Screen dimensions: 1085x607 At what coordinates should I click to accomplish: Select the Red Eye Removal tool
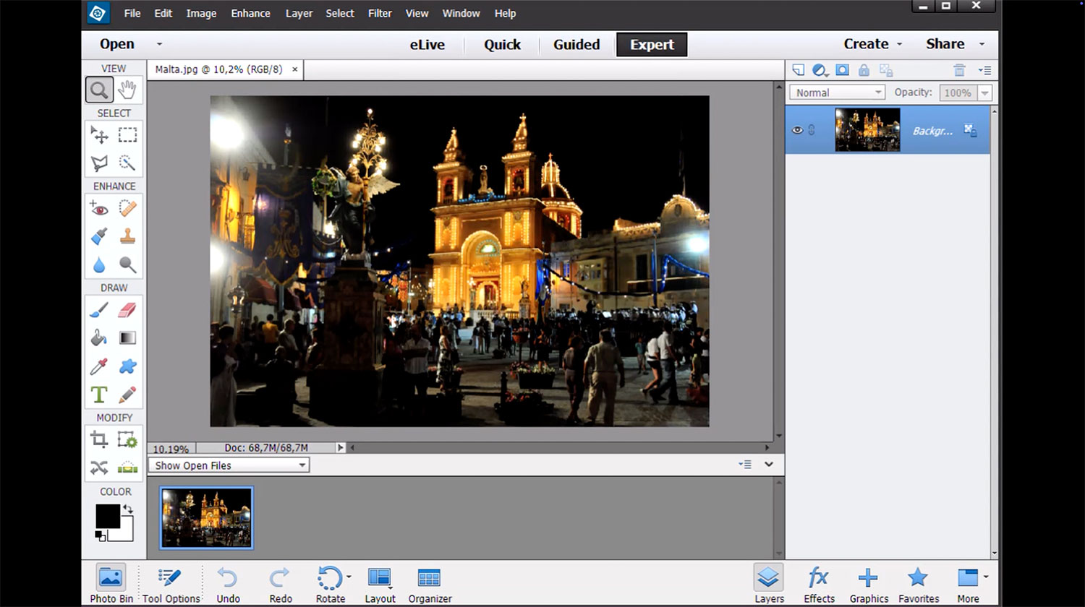pyautogui.click(x=99, y=209)
